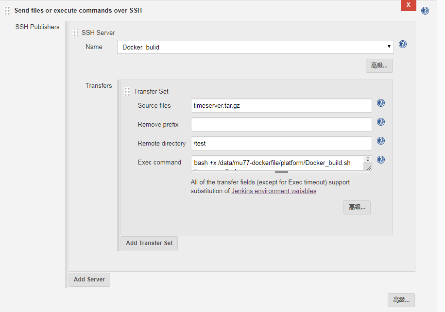Viewport: 445px width, 312px height.
Task: Click into the Remove prefix input field
Action: point(281,125)
